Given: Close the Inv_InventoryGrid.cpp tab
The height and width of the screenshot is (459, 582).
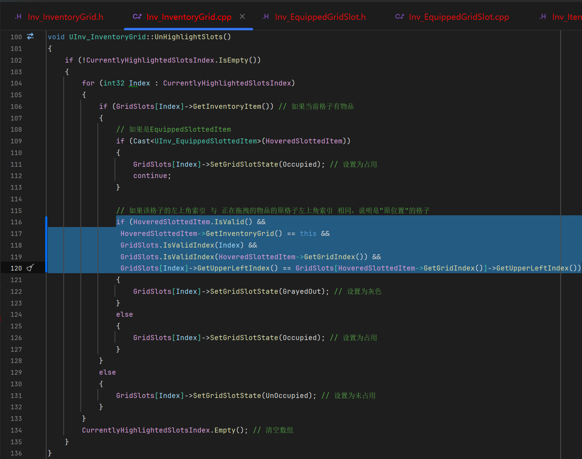Looking at the screenshot, I should 242,16.
